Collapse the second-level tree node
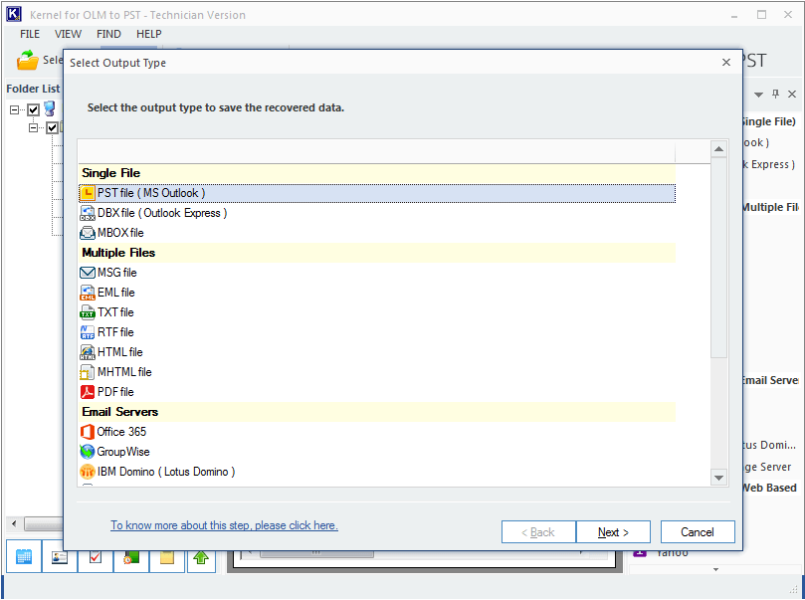 click(x=34, y=127)
